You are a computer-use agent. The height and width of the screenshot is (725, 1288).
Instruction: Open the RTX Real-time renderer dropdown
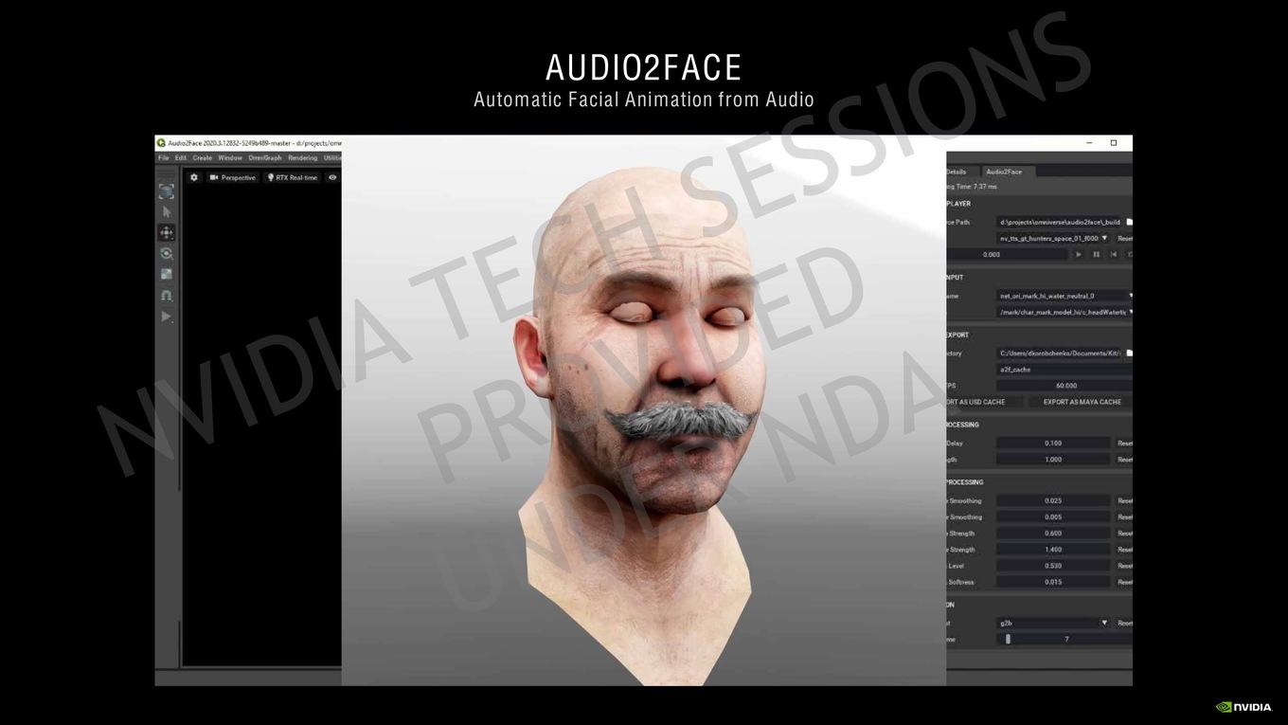coord(292,177)
